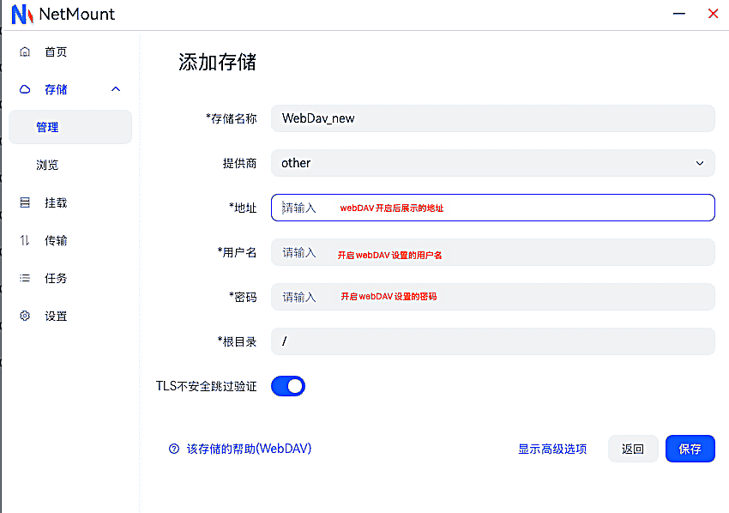Click the mount icon beside 挂载

click(25, 202)
